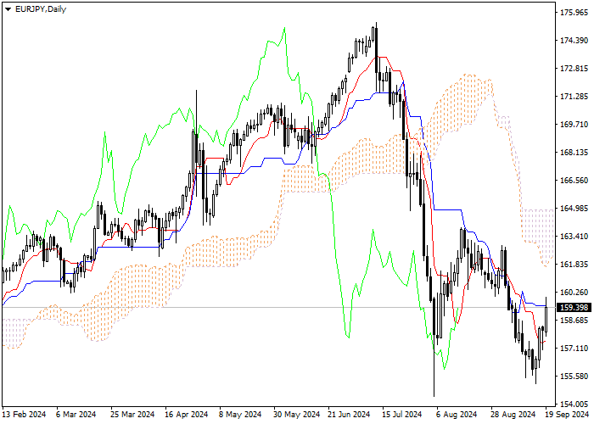The image size is (594, 424).
Task: Click the 6 Mar 2024 date label
Action: point(76,415)
